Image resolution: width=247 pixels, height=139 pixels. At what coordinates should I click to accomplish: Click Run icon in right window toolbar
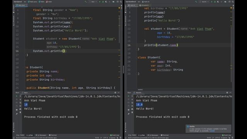pyautogui.click(x=211, y=2)
